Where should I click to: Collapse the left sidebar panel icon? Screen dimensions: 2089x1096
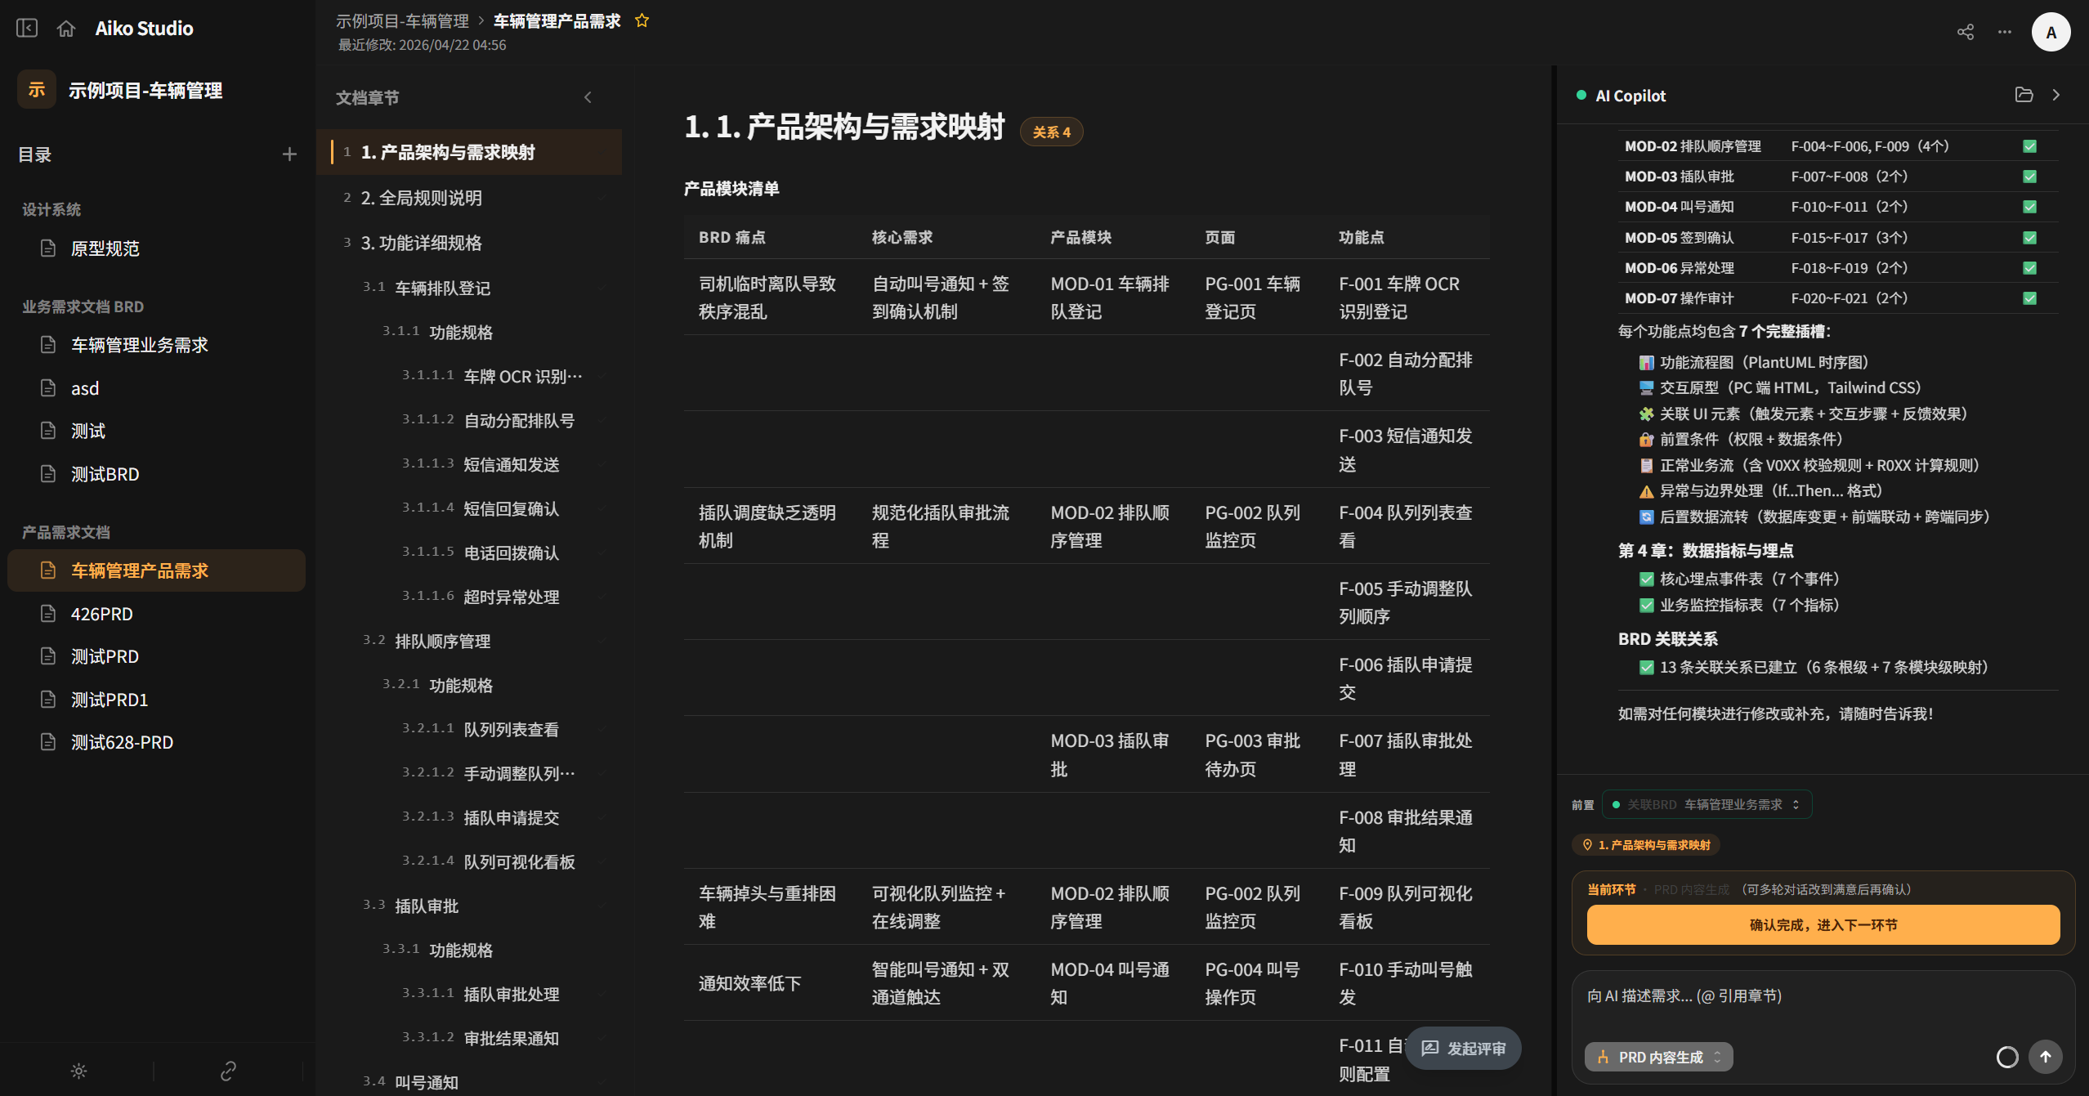click(27, 28)
